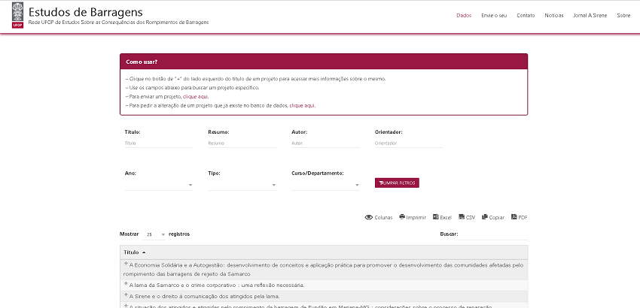The height and width of the screenshot is (308, 640).
Task: Focus the Orientador input field
Action: click(x=408, y=143)
